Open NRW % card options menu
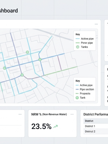 [x=72, y=114]
